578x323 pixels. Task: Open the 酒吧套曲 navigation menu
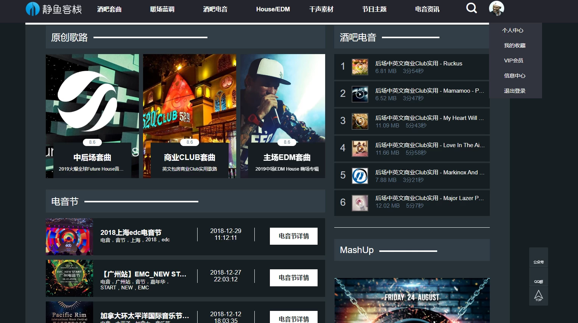click(x=109, y=9)
